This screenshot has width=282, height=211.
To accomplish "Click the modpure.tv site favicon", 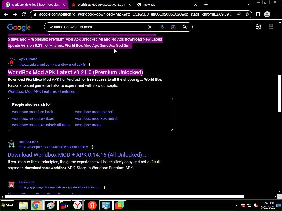I will 12,144.
